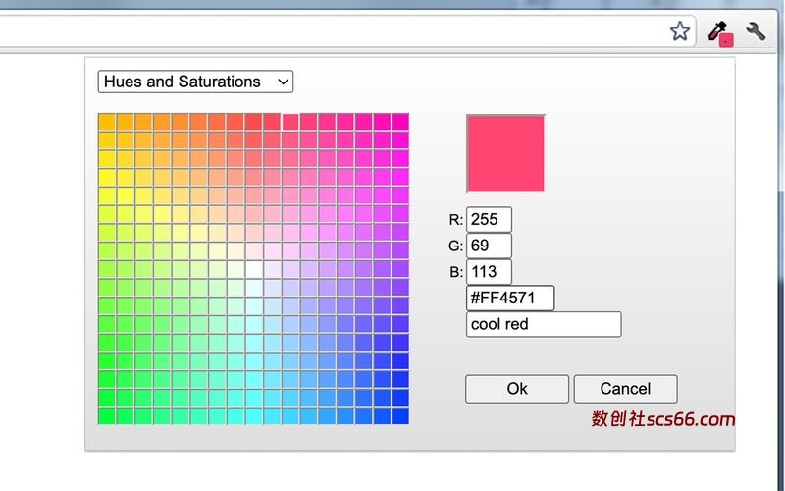The width and height of the screenshot is (785, 491).
Task: Pick the bottom-left green swatch
Action: [x=106, y=416]
